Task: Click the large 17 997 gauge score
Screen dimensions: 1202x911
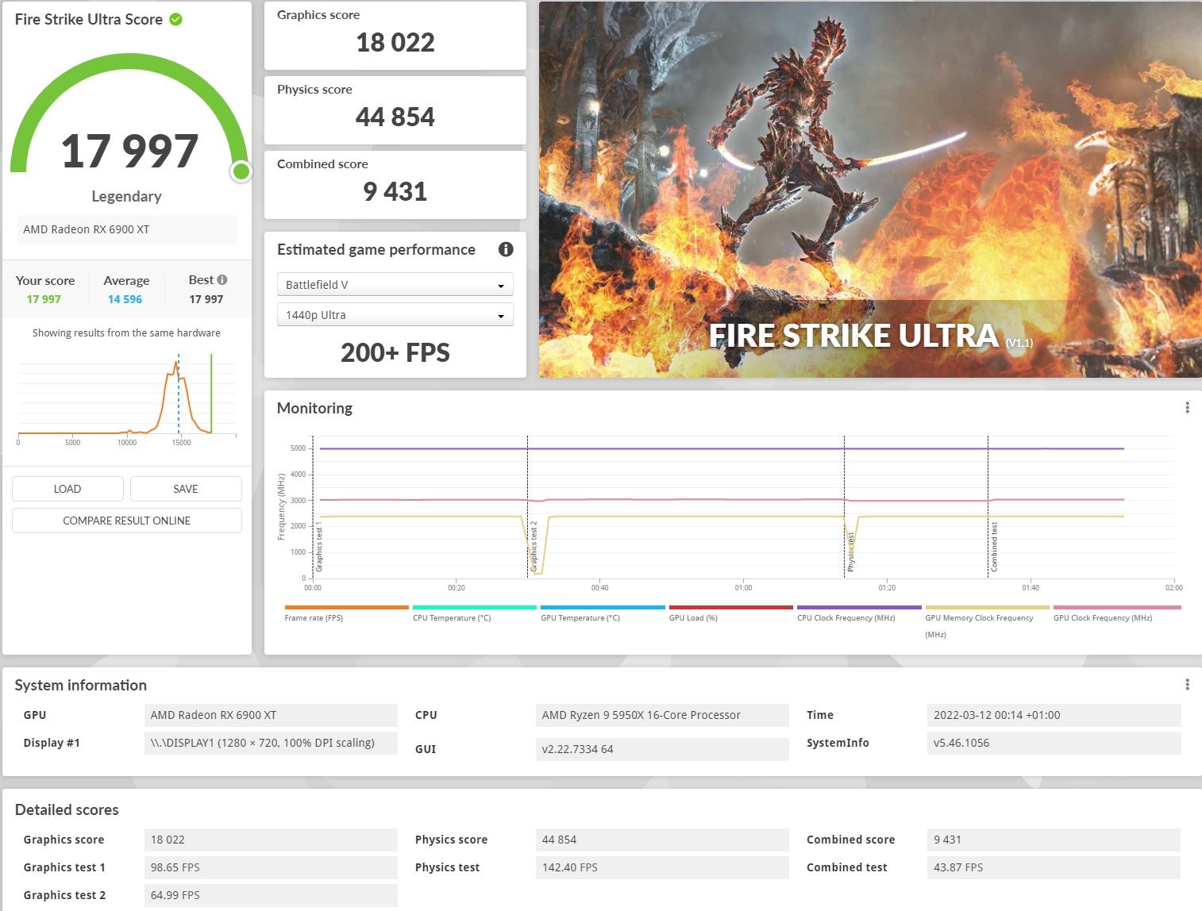Action: coord(129,151)
